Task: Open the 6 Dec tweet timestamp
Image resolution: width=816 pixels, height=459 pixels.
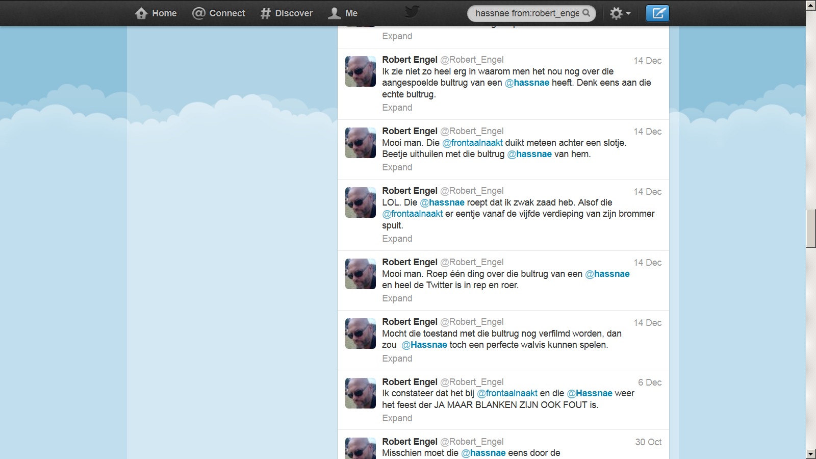Action: click(x=650, y=382)
